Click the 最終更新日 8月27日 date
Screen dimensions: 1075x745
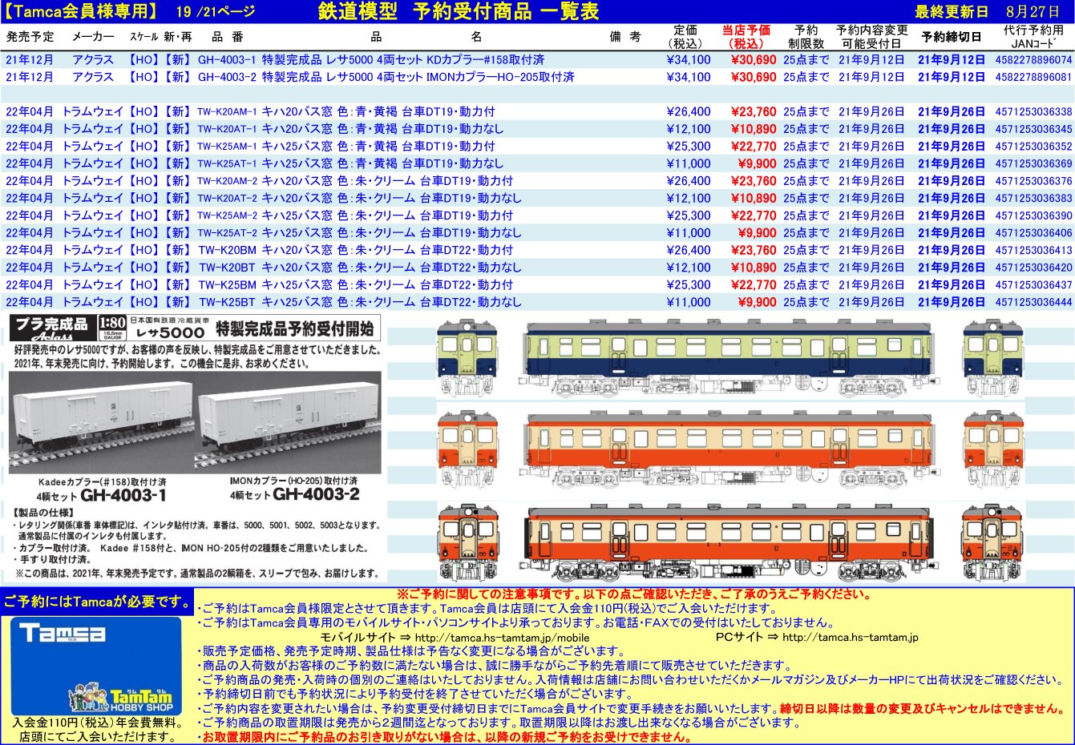[x=987, y=11]
